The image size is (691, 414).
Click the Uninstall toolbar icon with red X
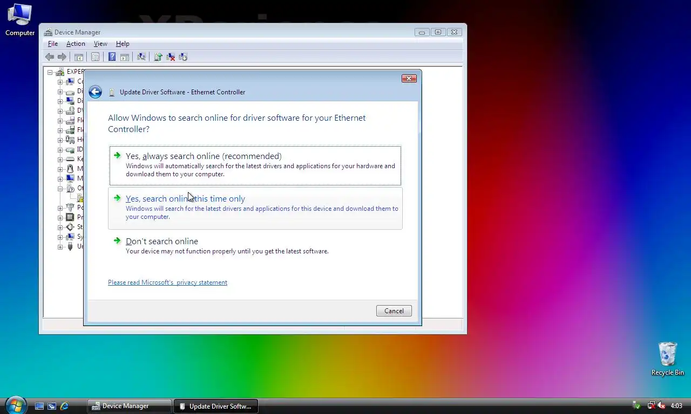(171, 57)
